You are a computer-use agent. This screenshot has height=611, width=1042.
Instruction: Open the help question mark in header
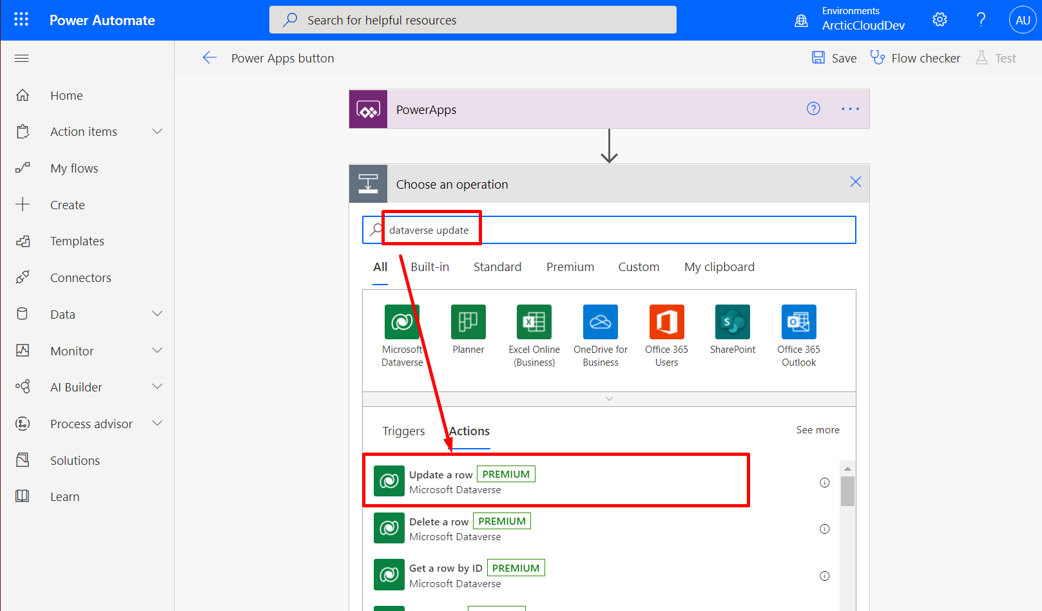[x=981, y=20]
